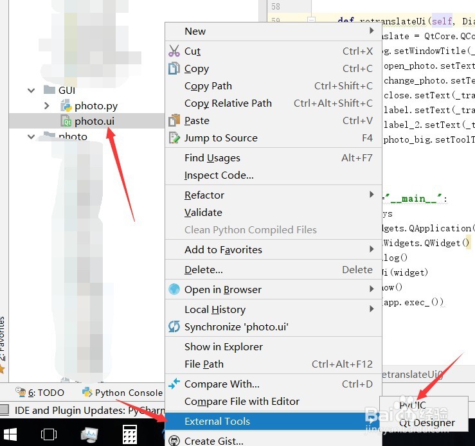Click the Create Gist GitHub icon
The image size is (475, 446).
(174, 441)
